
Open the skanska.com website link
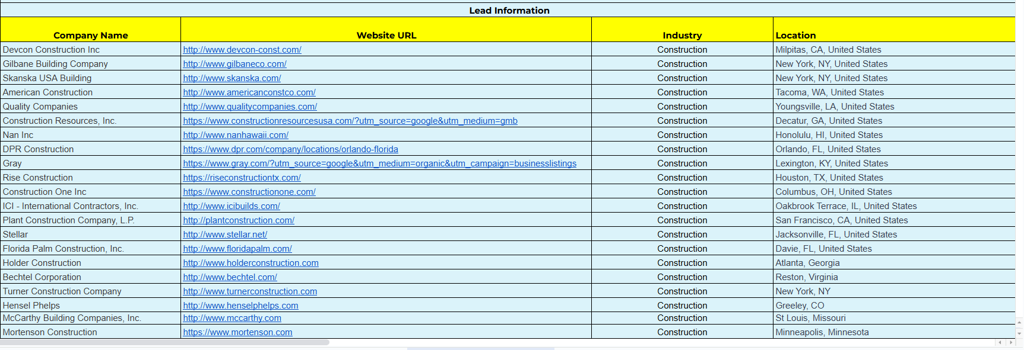click(232, 78)
